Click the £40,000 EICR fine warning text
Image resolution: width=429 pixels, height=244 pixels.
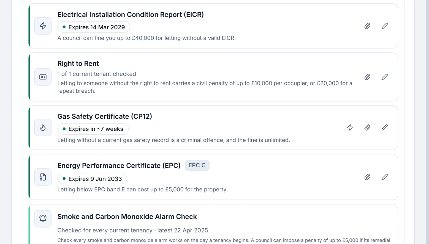tap(146, 38)
